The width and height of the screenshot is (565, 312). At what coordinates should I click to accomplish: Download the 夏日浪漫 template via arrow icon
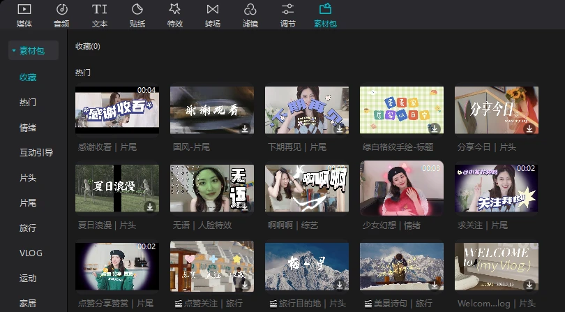(149, 207)
